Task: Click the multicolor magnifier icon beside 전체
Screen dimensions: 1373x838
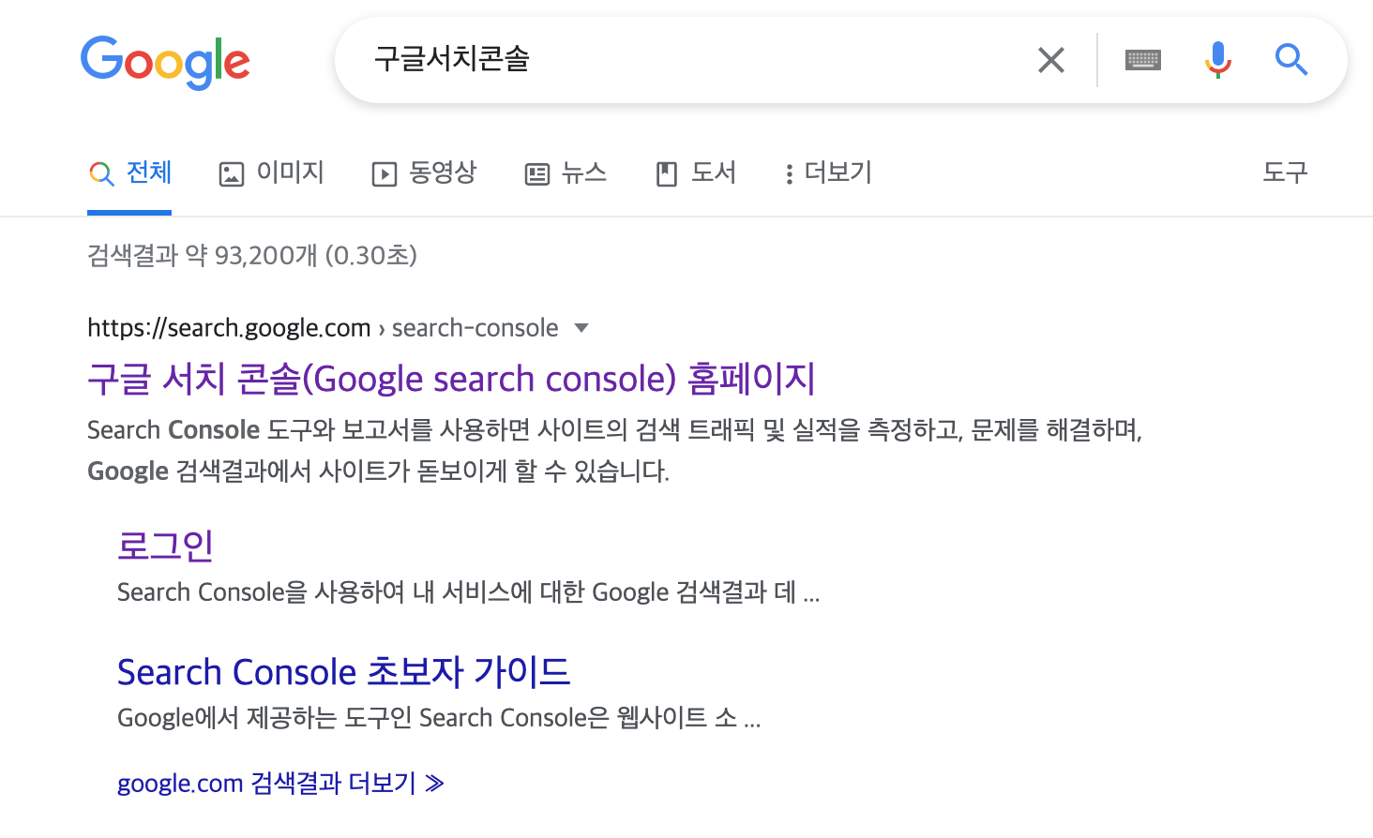Action: pos(101,174)
